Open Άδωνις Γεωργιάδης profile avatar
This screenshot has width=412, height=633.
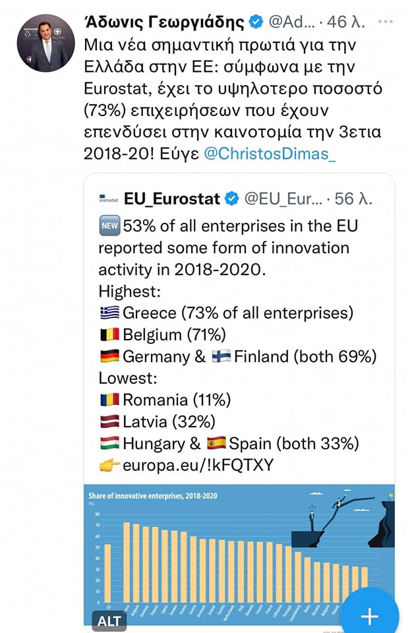pos(45,43)
